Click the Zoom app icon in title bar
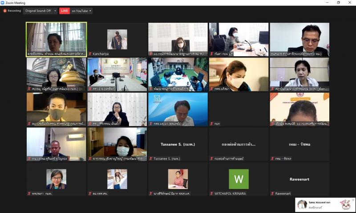356x213 pixels. pyautogui.click(x=2, y=3)
